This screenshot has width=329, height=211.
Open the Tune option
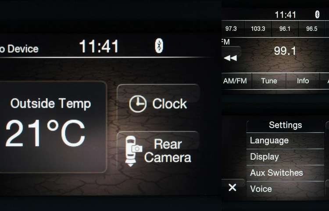(269, 81)
